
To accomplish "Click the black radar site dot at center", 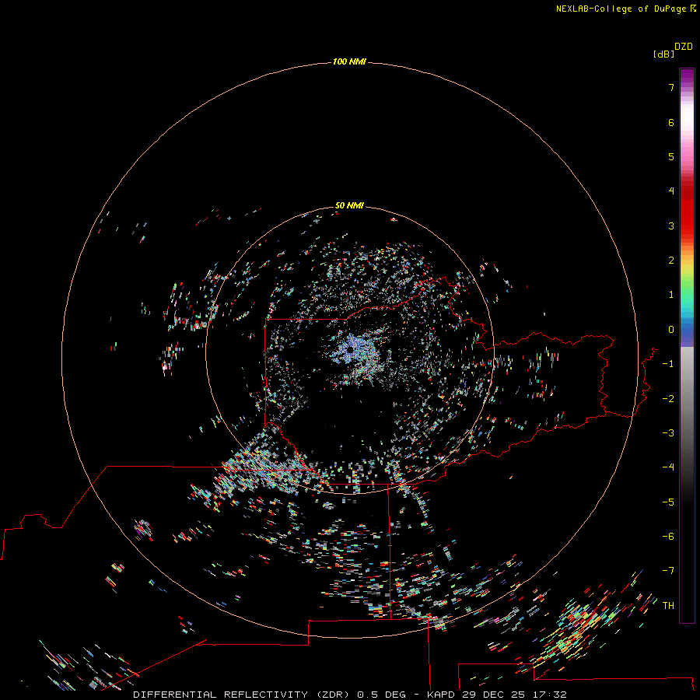I will (351, 349).
